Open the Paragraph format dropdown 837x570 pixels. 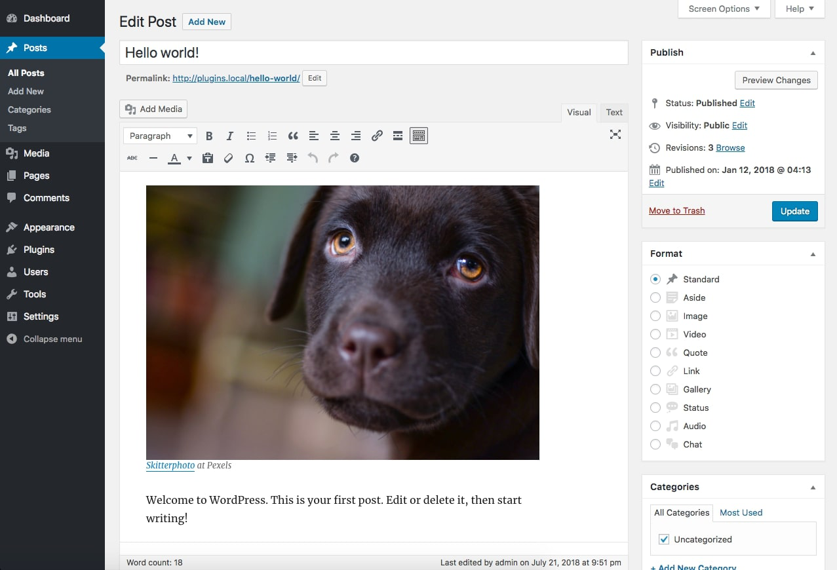click(160, 136)
